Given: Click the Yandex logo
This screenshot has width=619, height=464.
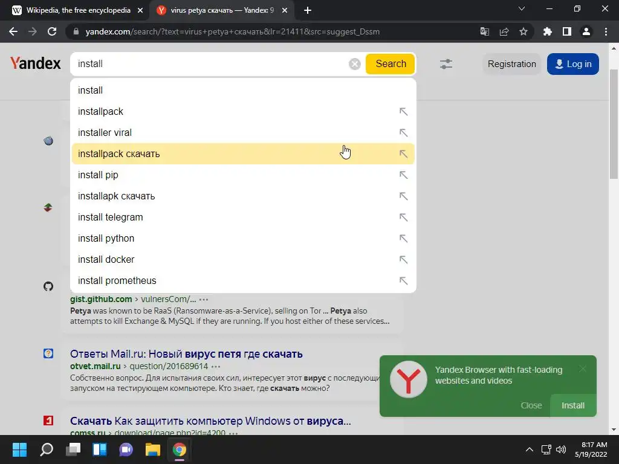Looking at the screenshot, I should (x=36, y=63).
